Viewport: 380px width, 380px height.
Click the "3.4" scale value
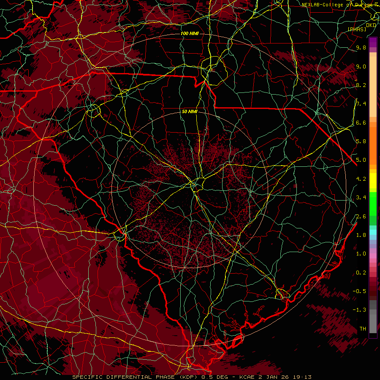coord(361,197)
